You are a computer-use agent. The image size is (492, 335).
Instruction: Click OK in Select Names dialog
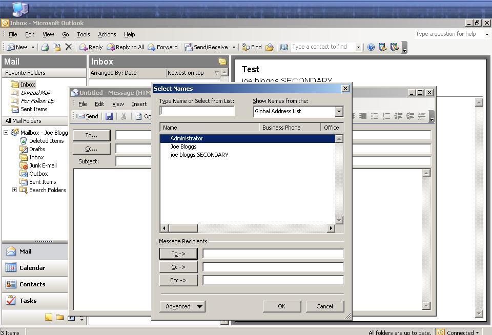click(x=282, y=306)
